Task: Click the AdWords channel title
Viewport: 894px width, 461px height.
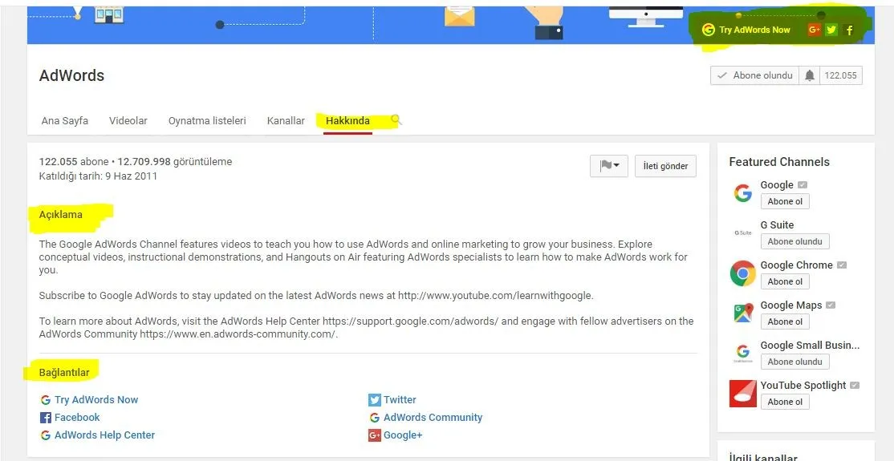Action: point(72,75)
